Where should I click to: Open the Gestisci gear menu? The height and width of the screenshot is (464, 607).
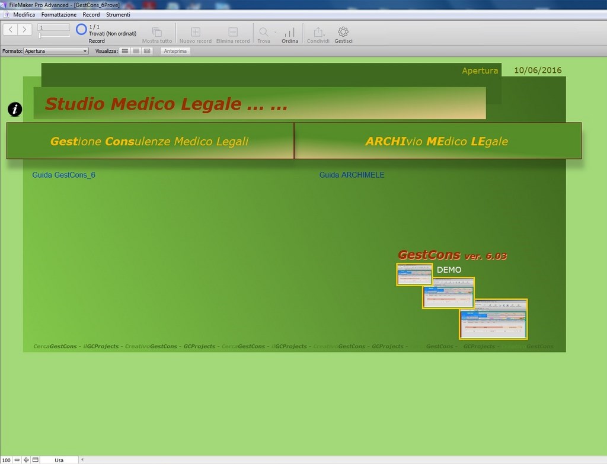(343, 35)
